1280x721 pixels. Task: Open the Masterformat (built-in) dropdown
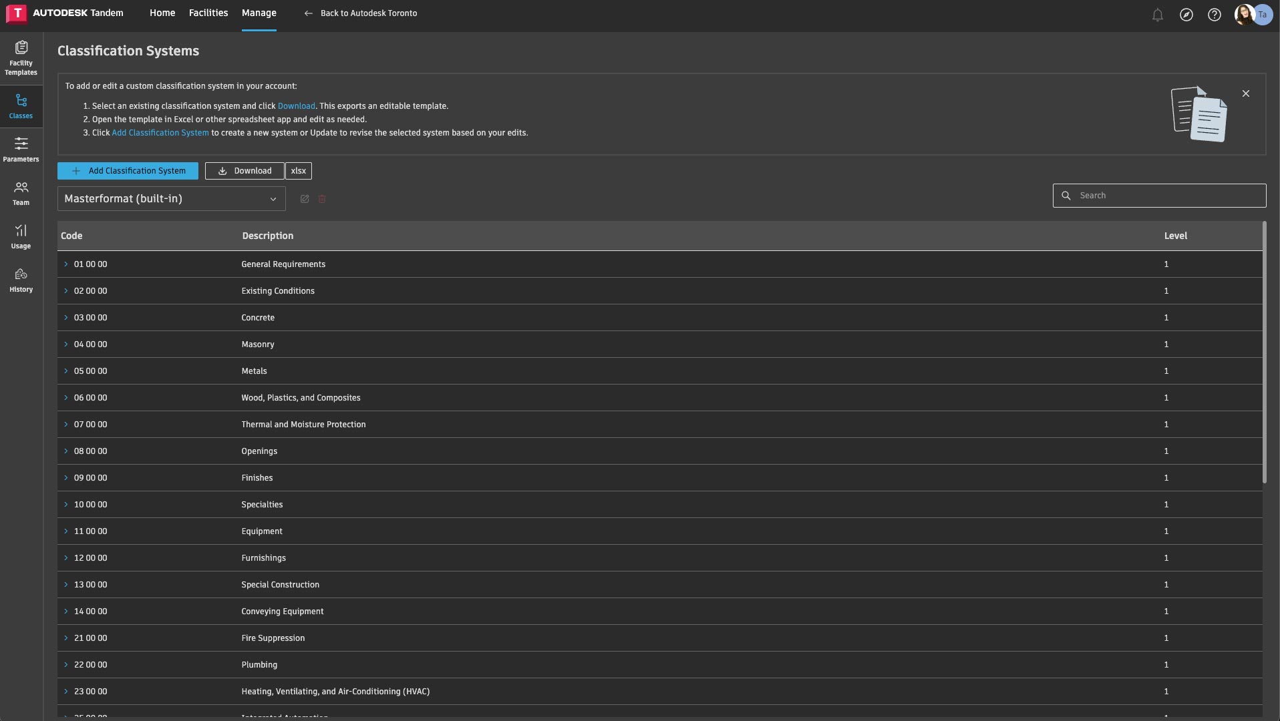(x=171, y=199)
